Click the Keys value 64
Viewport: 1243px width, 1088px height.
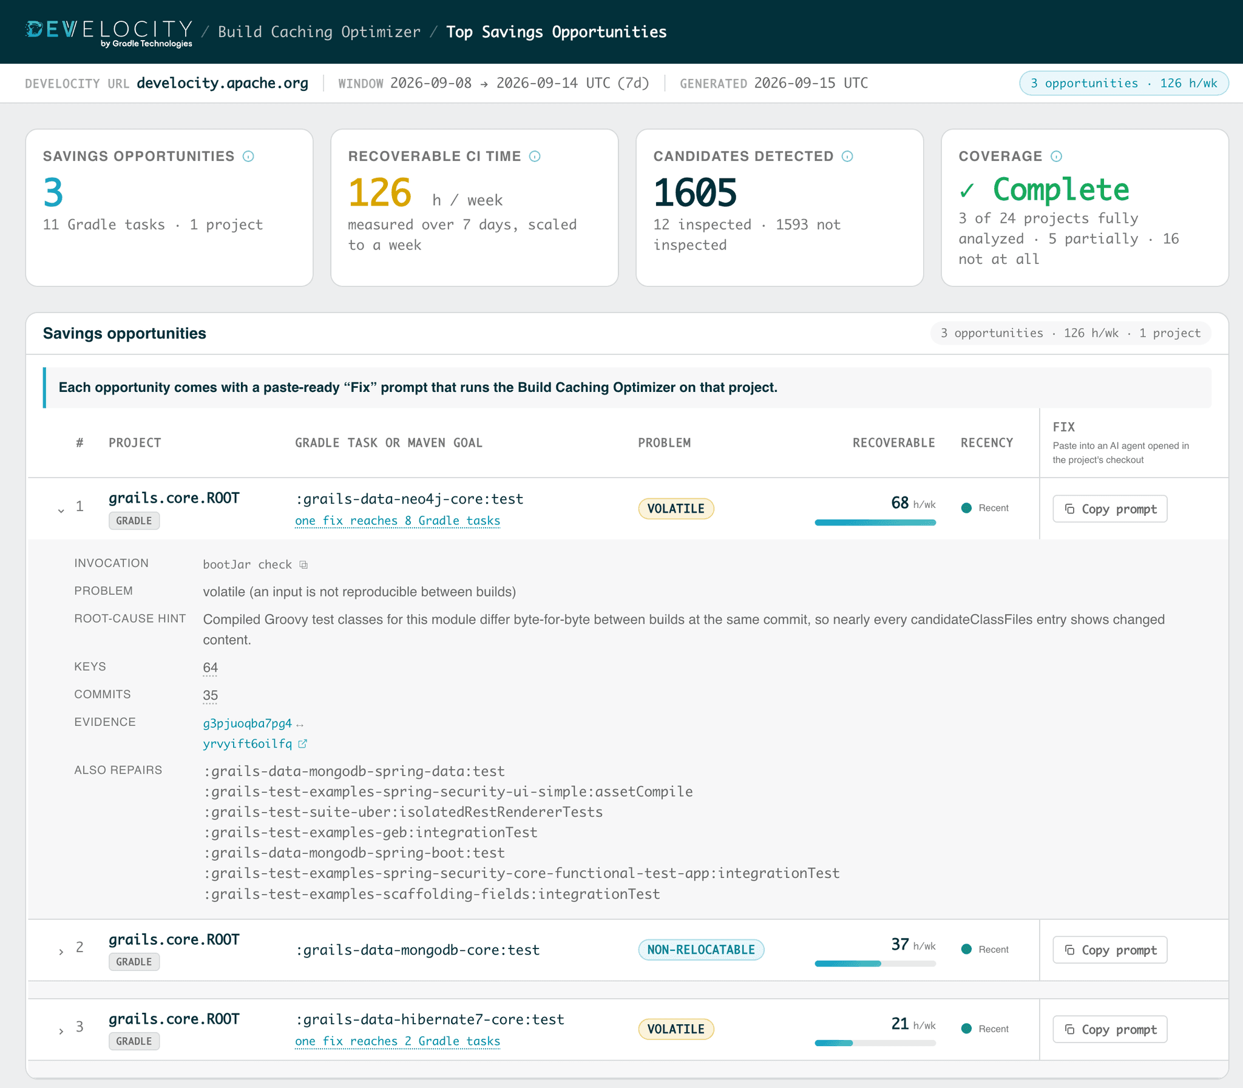(x=210, y=668)
